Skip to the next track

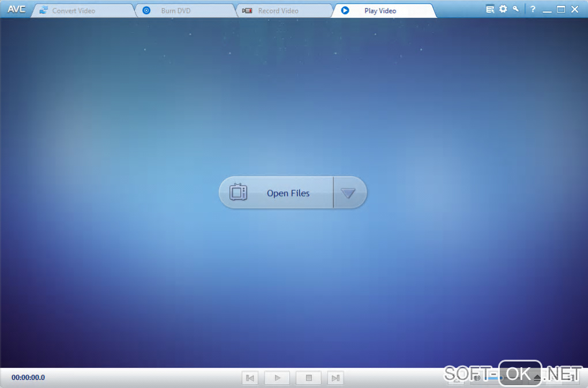[x=336, y=378]
